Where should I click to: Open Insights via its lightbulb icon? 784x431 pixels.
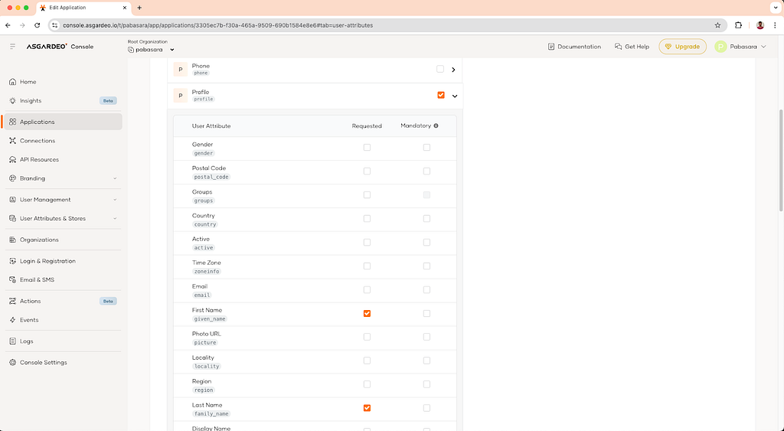(13, 101)
